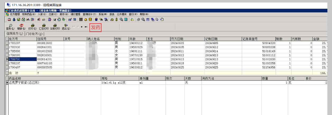332x115 pixels.
Task: Open the 帮助(H) menu
Action: (144, 14)
